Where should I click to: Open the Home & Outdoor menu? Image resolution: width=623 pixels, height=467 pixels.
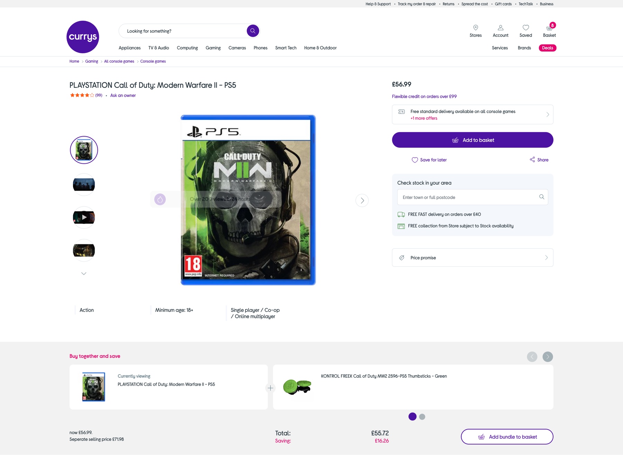click(320, 48)
